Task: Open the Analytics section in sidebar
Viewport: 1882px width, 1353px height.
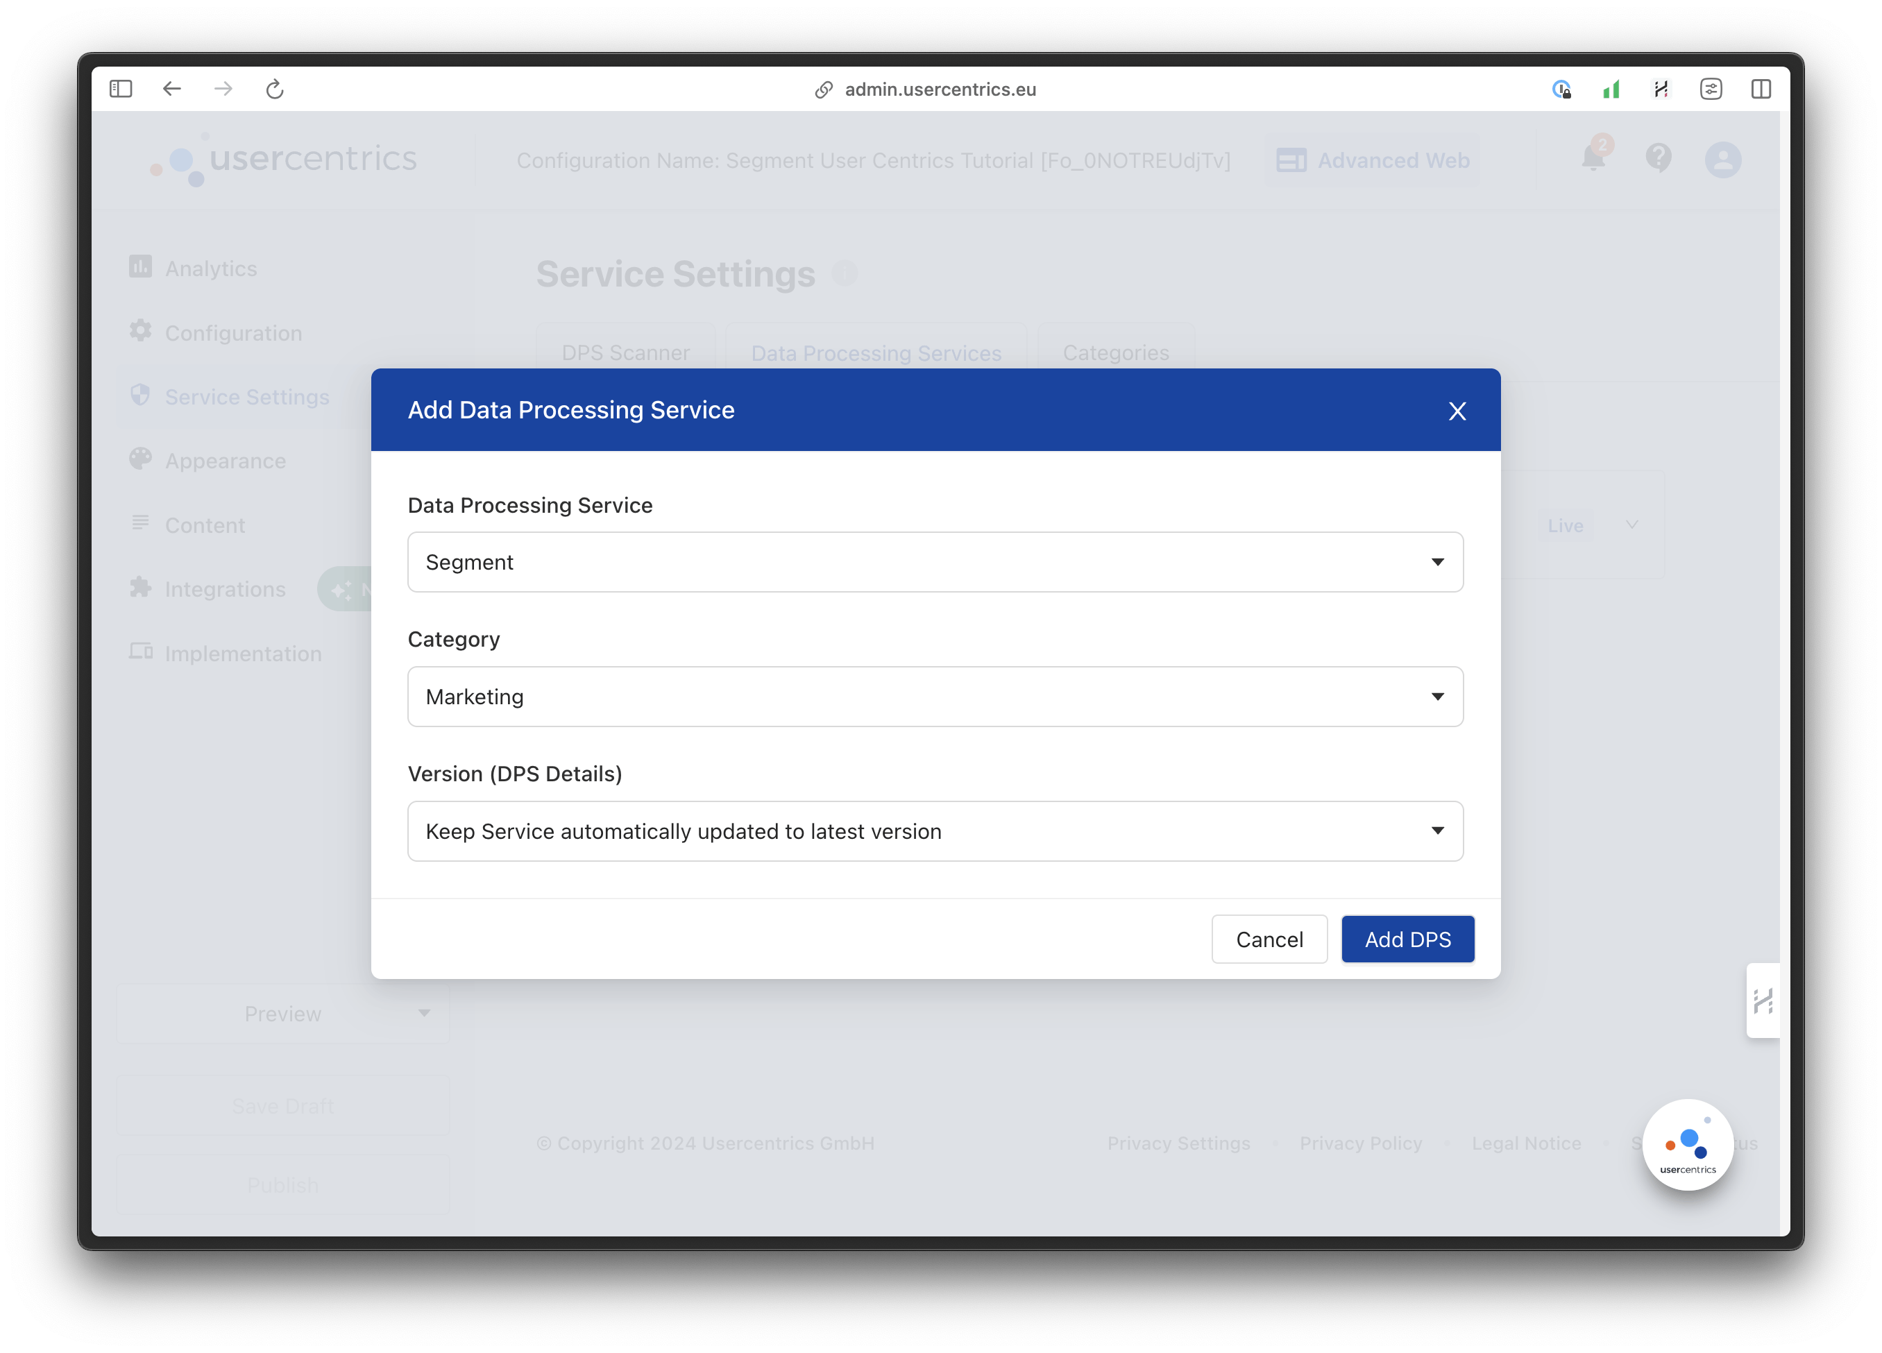Action: click(x=210, y=268)
